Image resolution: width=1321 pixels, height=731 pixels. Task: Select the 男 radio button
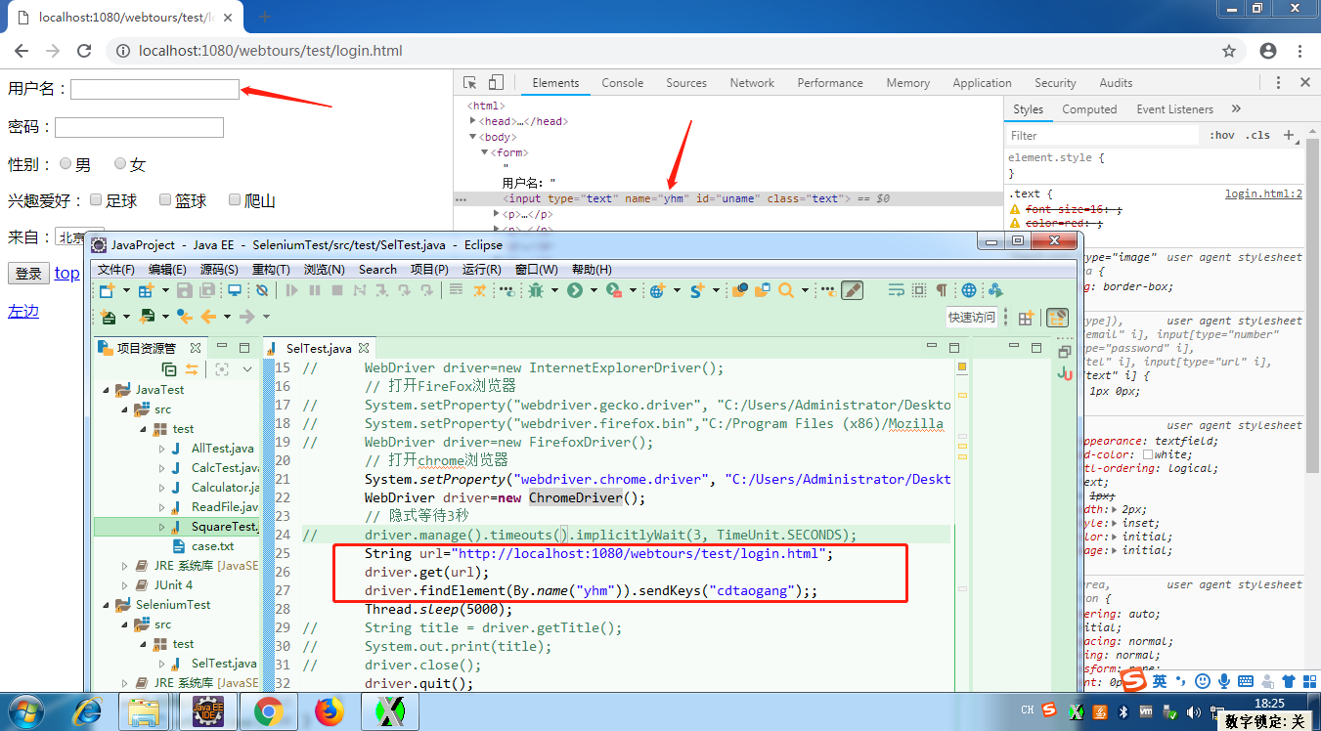(66, 164)
